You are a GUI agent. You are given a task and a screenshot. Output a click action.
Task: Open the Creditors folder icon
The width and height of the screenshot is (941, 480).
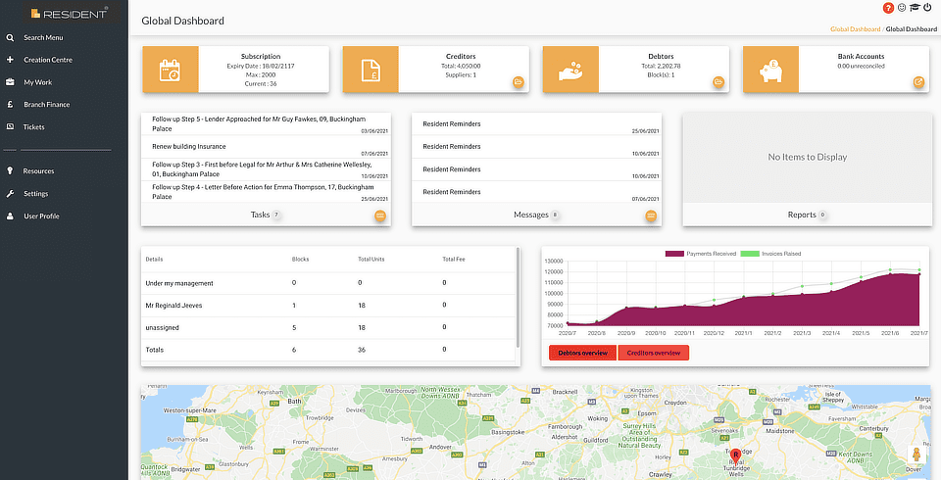[519, 82]
